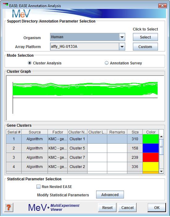The image size is (170, 217).
Task: Enable the Run Nested EASE checkbox
Action: pyautogui.click(x=38, y=187)
